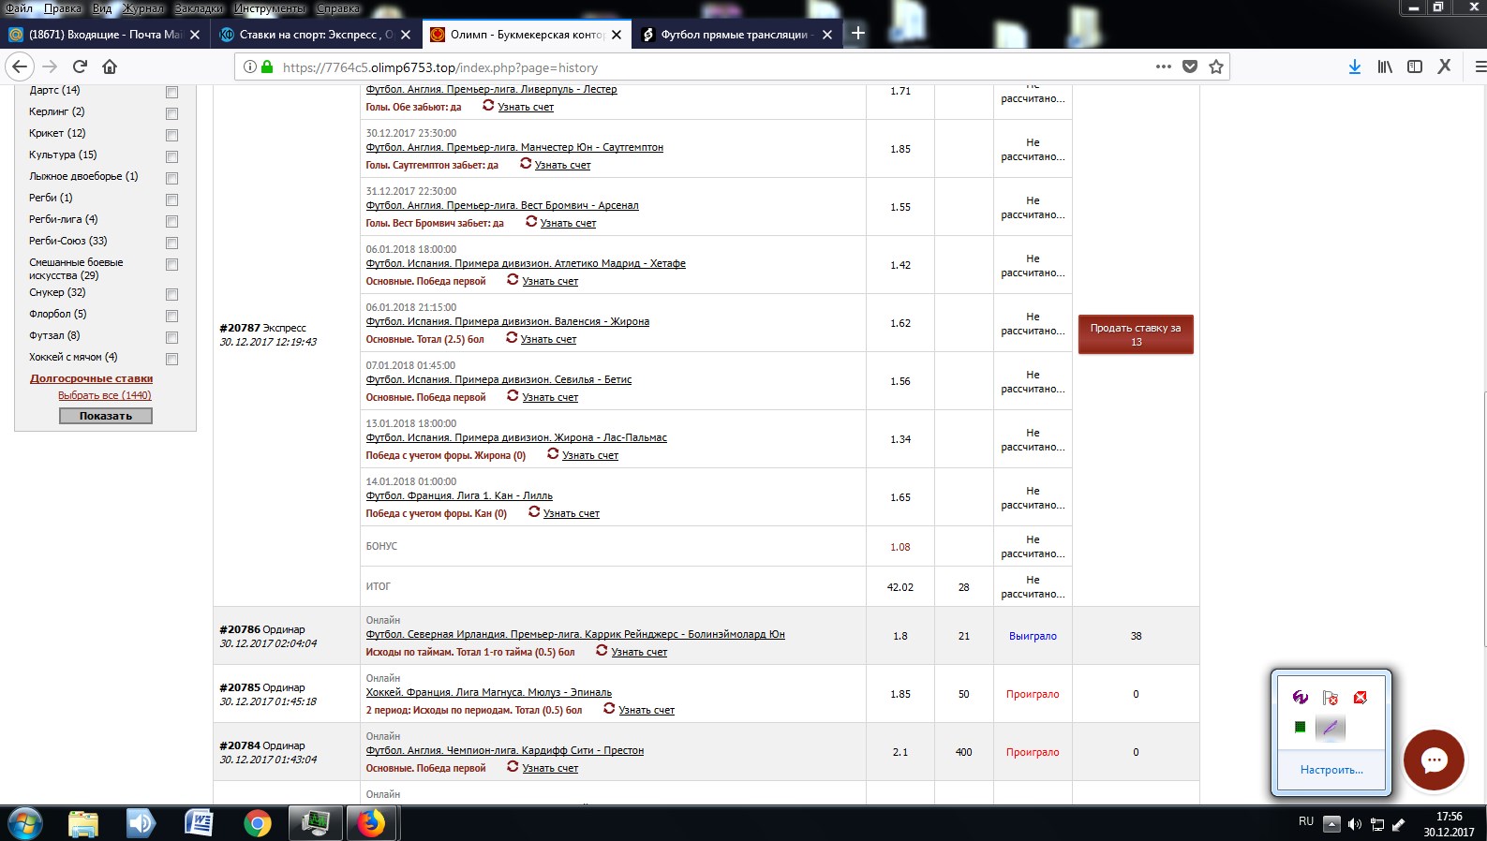Click the RU language indicator
1487x841 pixels.
pos(1306,821)
